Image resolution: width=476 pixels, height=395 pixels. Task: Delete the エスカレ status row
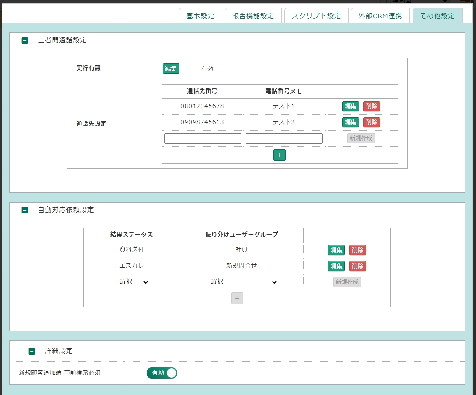coord(358,266)
